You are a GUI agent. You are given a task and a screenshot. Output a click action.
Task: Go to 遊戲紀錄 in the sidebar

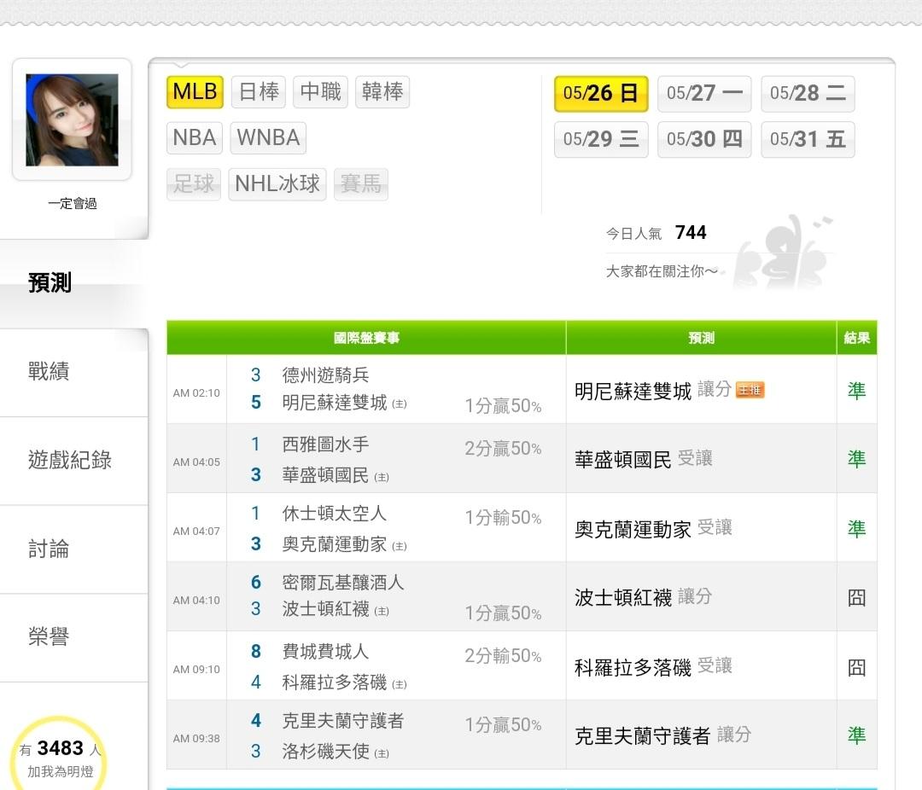[73, 460]
